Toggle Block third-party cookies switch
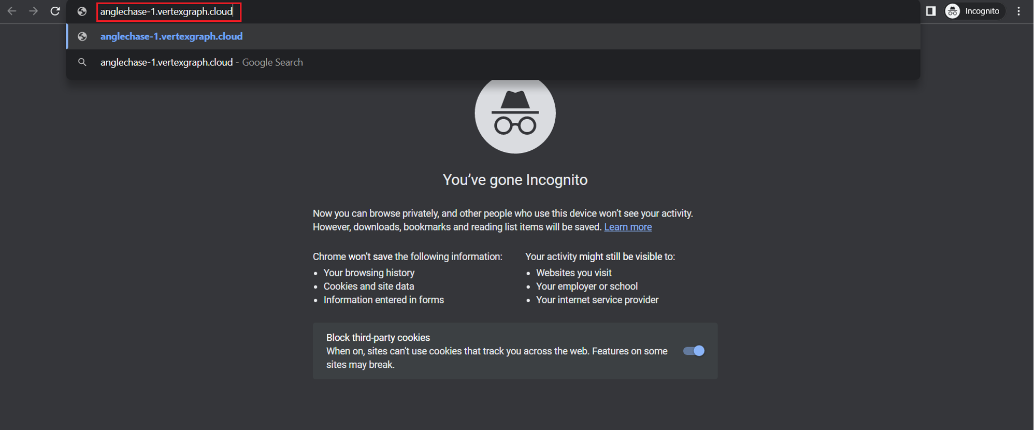1036x430 pixels. coord(694,351)
